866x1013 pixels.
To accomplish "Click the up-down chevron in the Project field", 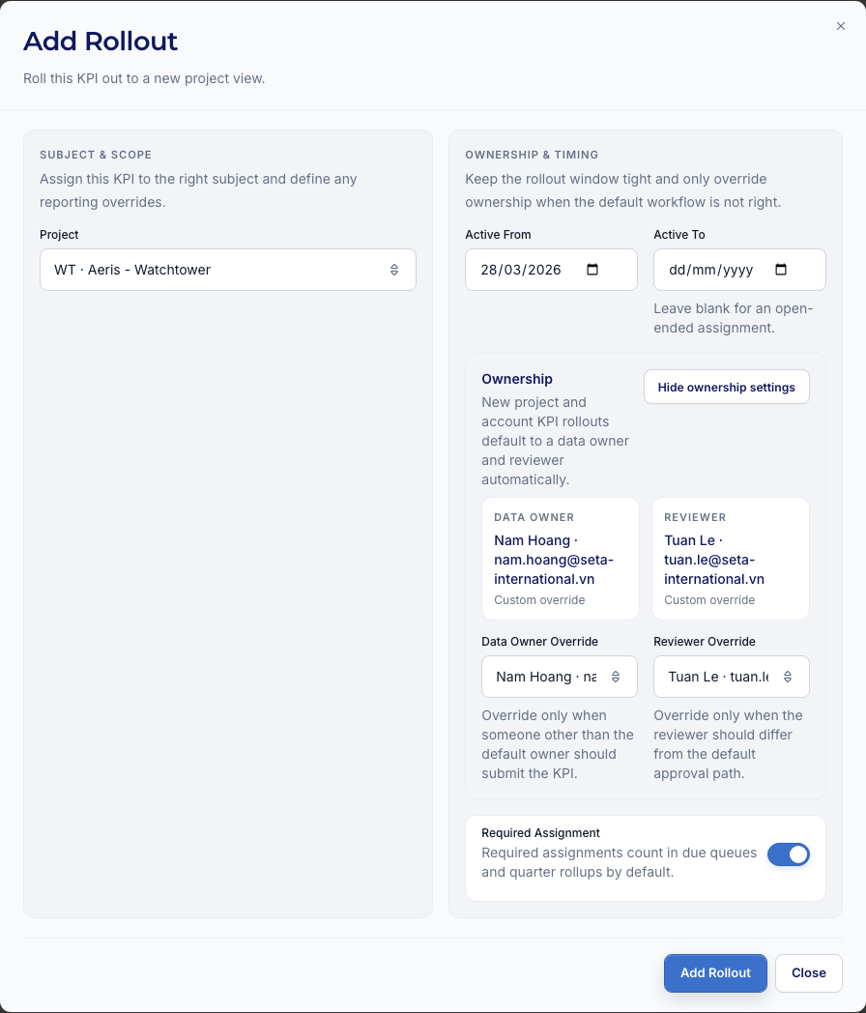I will tap(394, 270).
